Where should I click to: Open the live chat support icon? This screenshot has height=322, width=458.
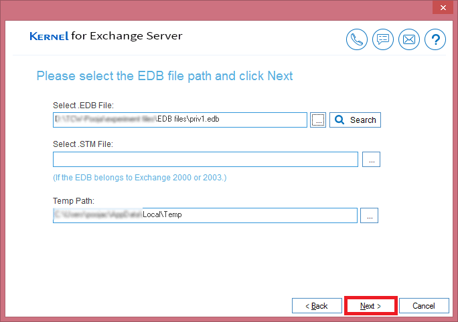click(382, 39)
